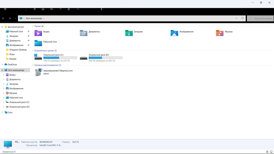Screen dimensions: 274x154
Task: Click the New item plus icon in toolbar
Action: pos(5,9)
